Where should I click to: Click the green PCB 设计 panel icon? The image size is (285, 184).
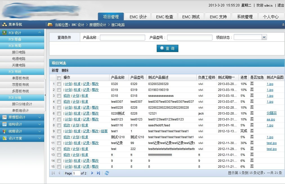[x=4, y=32]
